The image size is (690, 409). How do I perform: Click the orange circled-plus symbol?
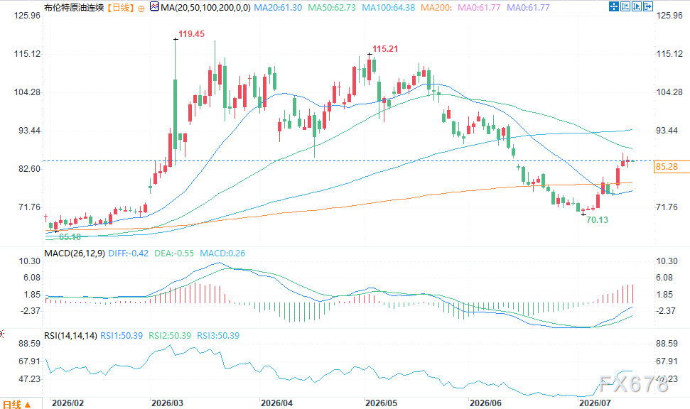tap(141, 9)
